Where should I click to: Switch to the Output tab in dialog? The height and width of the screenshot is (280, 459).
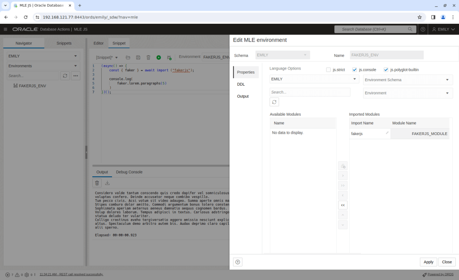click(x=242, y=96)
